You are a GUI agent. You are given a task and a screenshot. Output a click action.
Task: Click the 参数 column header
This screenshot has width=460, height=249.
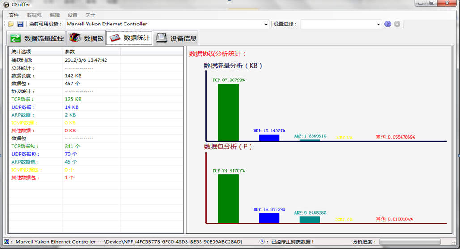point(92,51)
